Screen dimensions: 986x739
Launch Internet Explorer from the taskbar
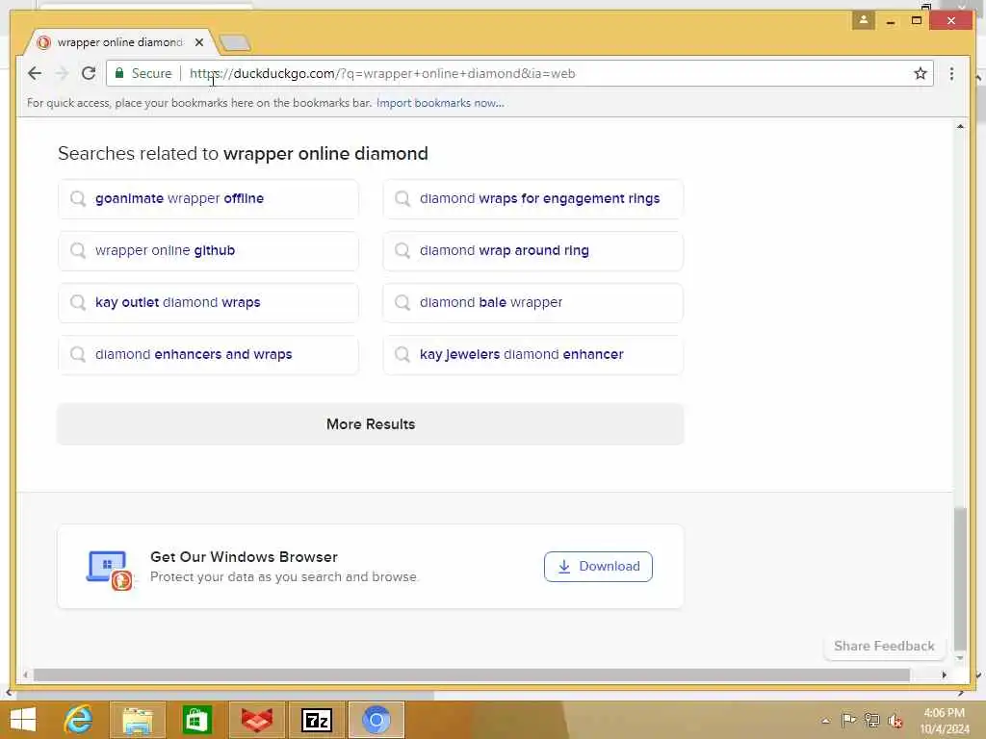[78, 720]
